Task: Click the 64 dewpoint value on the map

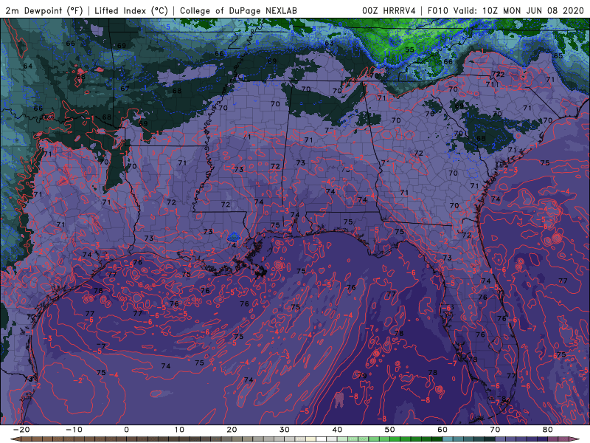Action: pos(28,66)
